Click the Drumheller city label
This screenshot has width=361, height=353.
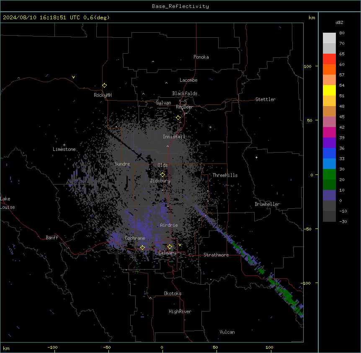point(267,204)
